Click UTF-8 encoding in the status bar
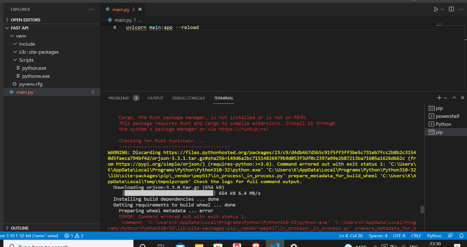The image size is (467, 247). coord(399,236)
